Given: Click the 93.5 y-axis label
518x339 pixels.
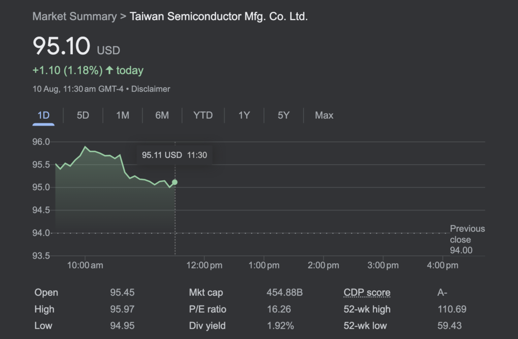Looking at the screenshot, I should click(x=41, y=256).
